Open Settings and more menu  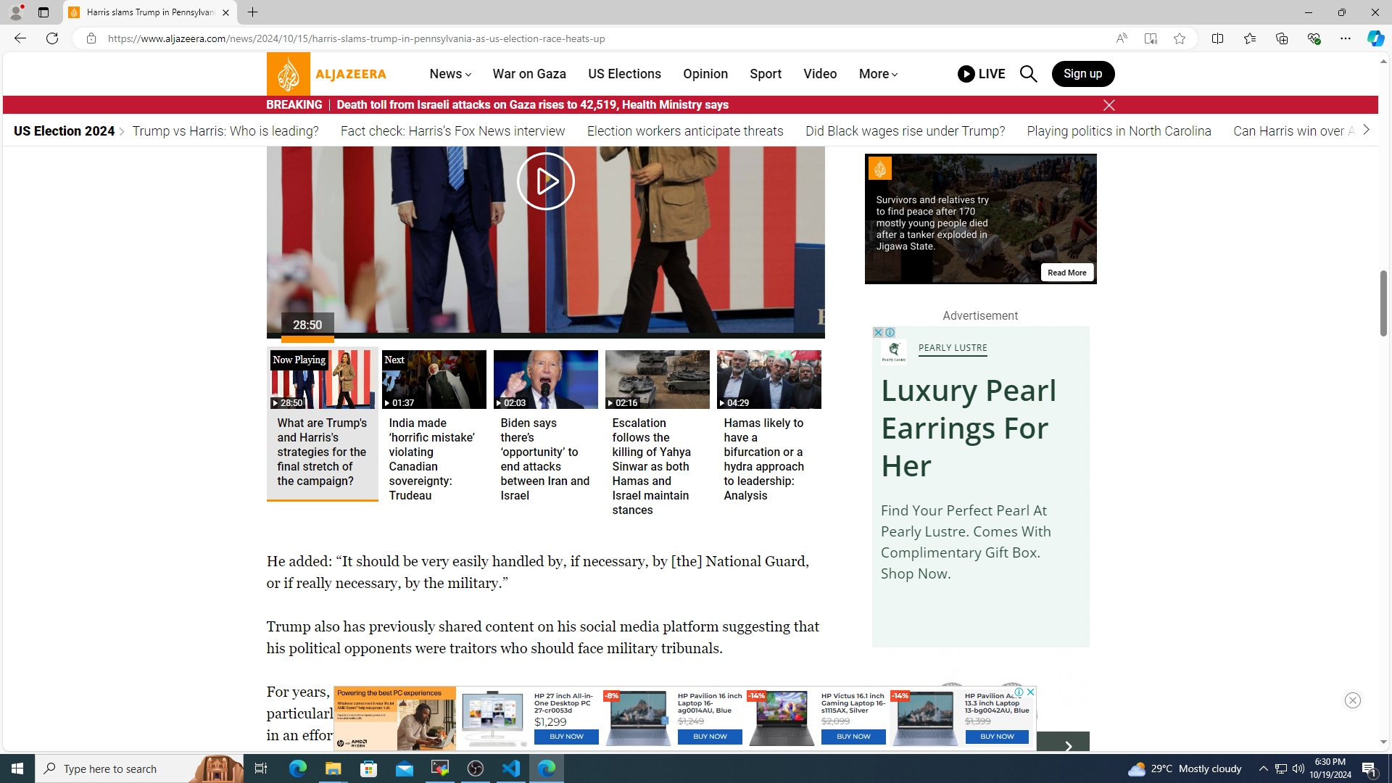coord(1346,38)
